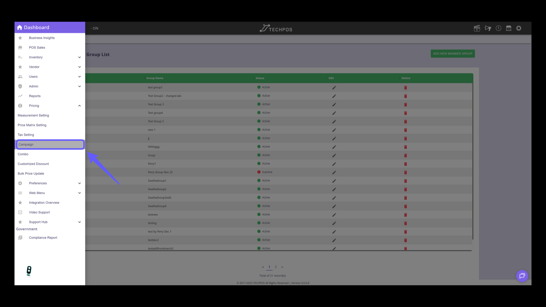Delete the Perry Group Nov 25 row
The width and height of the screenshot is (546, 307).
click(406, 173)
